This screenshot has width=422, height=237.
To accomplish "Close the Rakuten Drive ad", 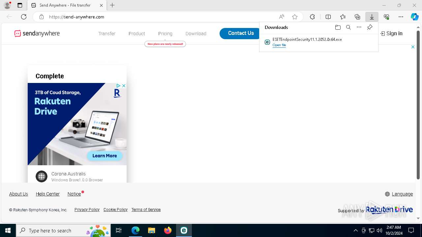I will (x=124, y=86).
